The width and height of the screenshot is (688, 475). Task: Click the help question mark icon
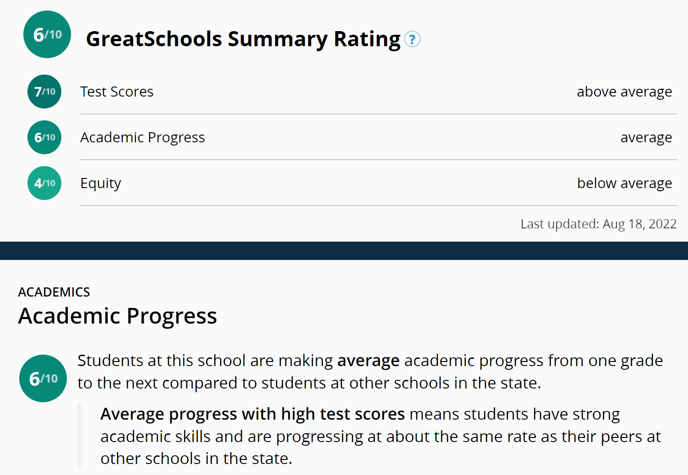point(412,39)
